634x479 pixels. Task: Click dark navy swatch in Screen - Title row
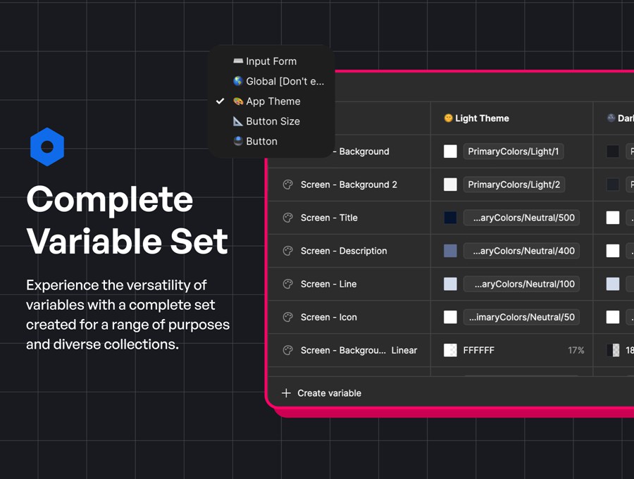pyautogui.click(x=450, y=218)
